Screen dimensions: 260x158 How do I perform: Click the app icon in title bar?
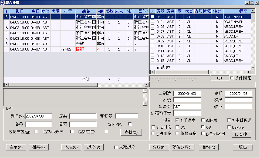[3, 2]
